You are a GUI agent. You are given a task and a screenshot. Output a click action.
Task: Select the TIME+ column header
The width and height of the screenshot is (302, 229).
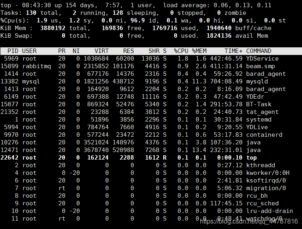[x=233, y=51]
